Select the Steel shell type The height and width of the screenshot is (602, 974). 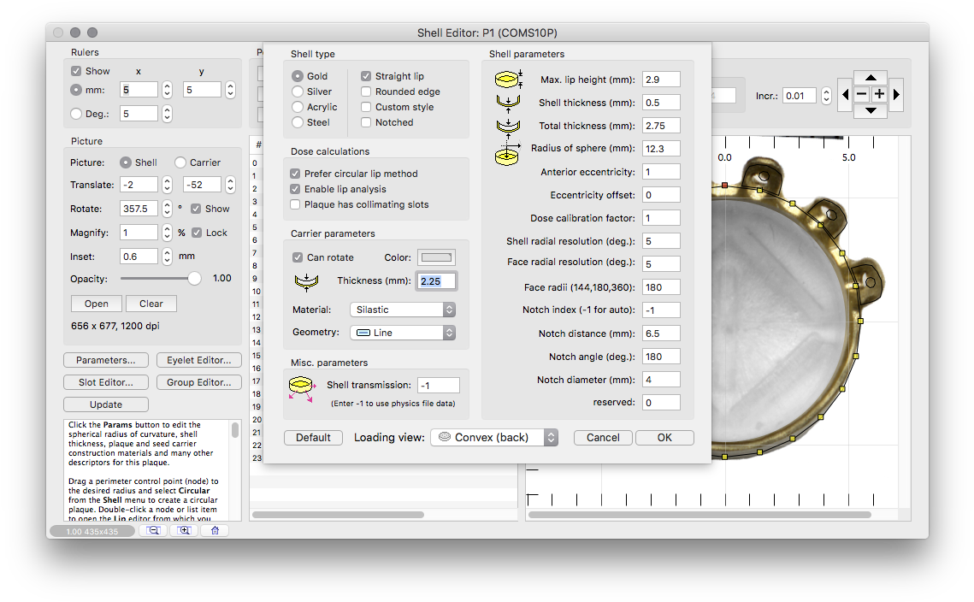tap(298, 122)
